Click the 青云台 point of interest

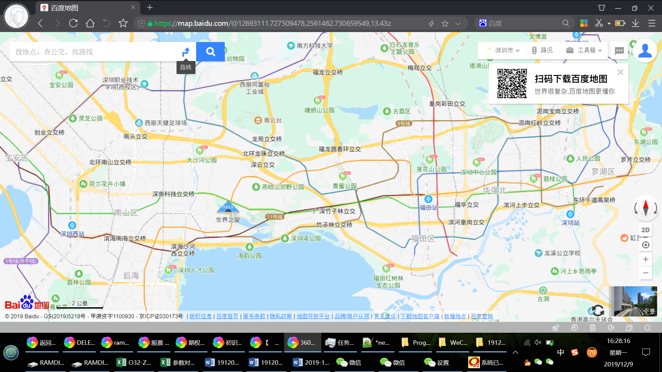tap(258, 120)
